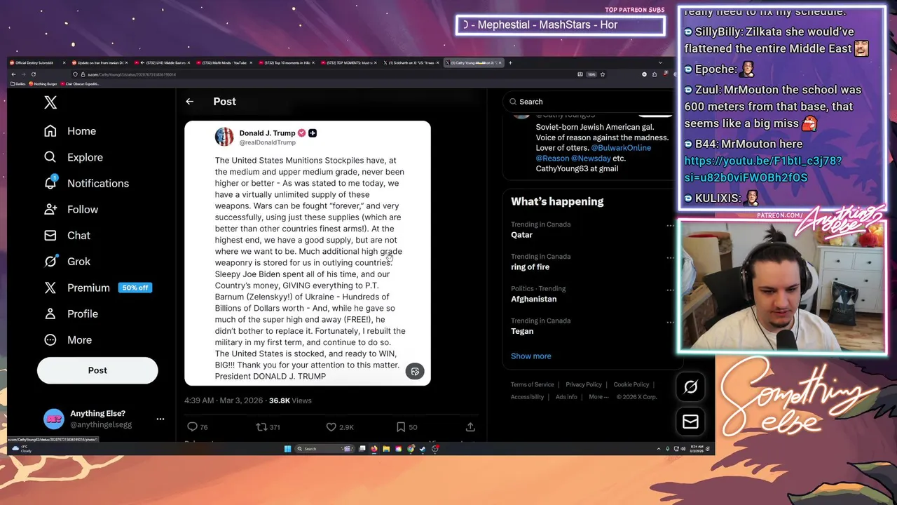Open the More menu in sidebar
Image resolution: width=897 pixels, height=505 pixels.
(67, 339)
